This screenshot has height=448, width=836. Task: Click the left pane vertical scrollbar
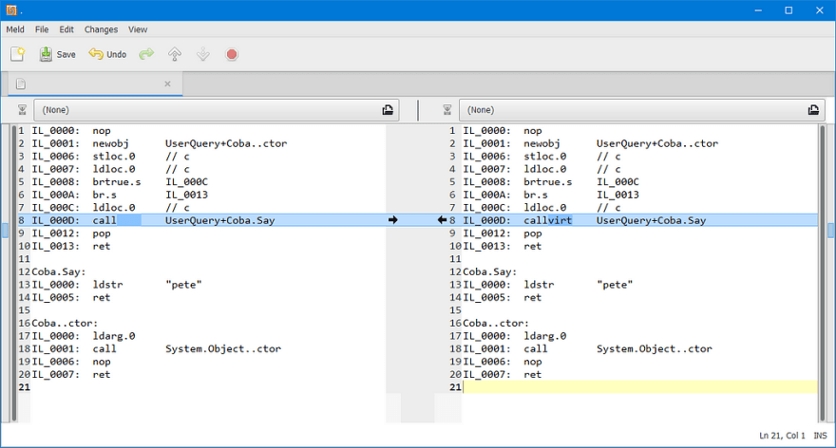point(13,272)
